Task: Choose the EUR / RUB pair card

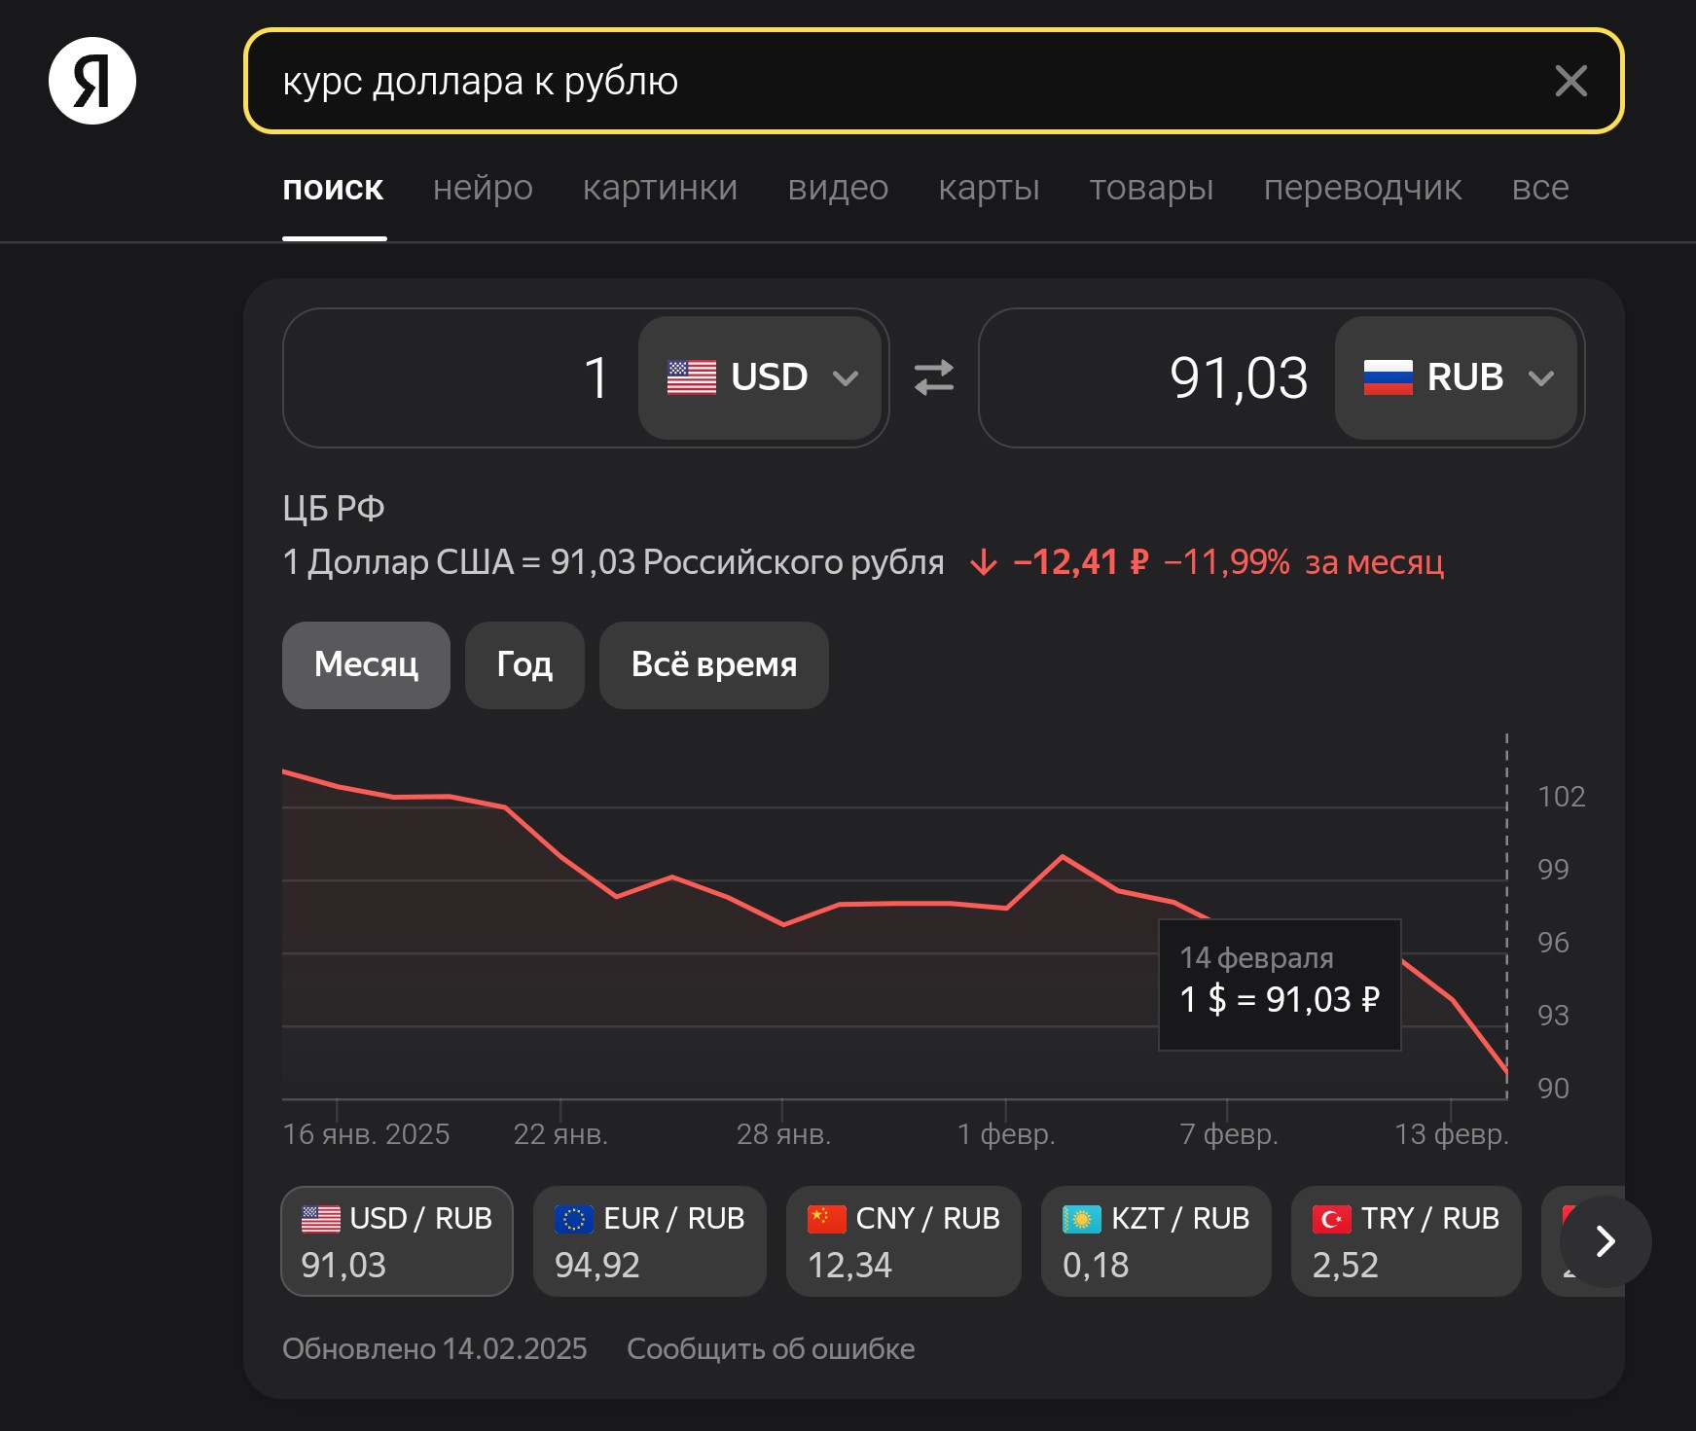Action: tap(650, 1241)
